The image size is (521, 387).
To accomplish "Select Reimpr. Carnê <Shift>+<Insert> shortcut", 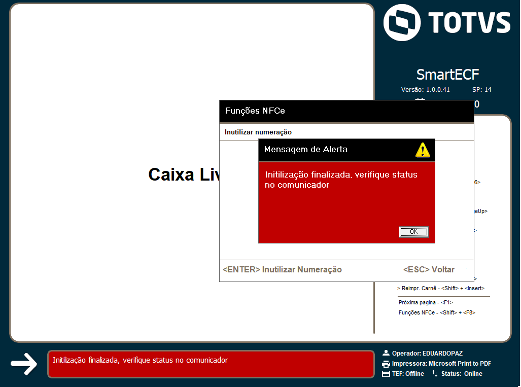I will coord(441,288).
